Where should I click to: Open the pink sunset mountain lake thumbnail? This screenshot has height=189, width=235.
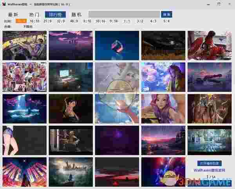[x=163, y=141]
